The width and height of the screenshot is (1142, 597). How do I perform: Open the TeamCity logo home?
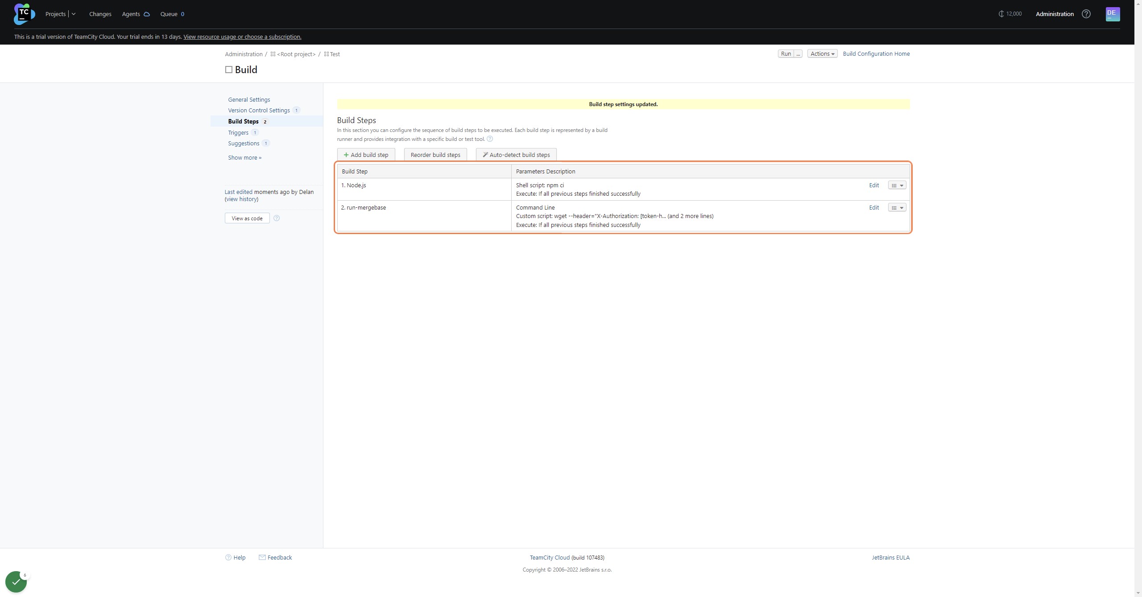pyautogui.click(x=24, y=14)
